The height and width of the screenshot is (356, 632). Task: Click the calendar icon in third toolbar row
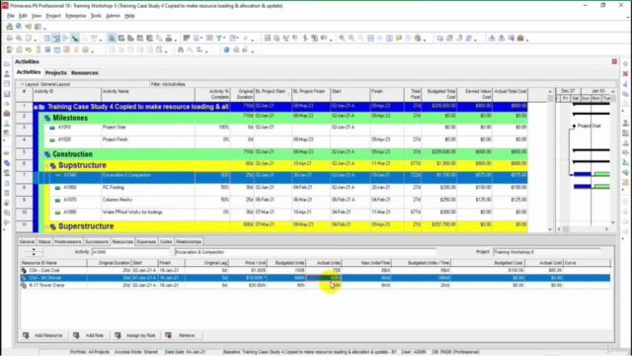point(57,50)
